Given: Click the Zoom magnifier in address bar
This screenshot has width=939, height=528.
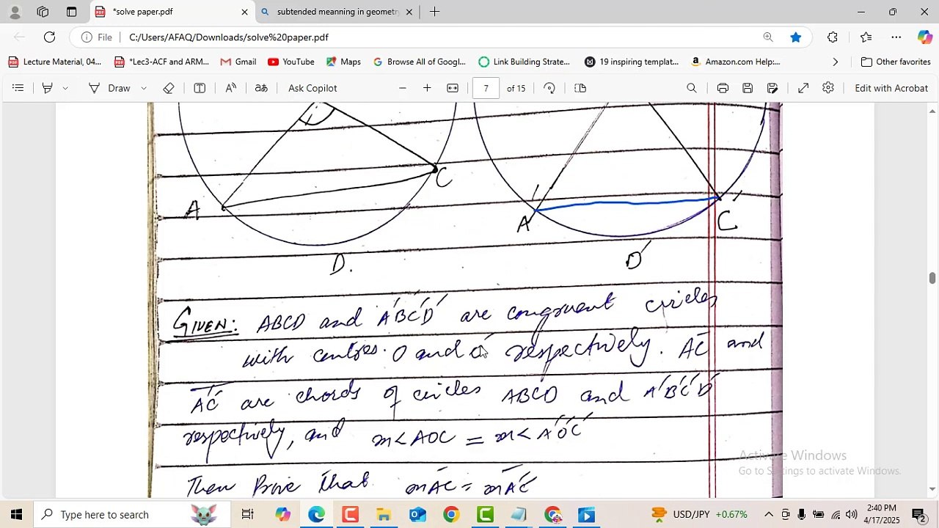Looking at the screenshot, I should (x=768, y=37).
